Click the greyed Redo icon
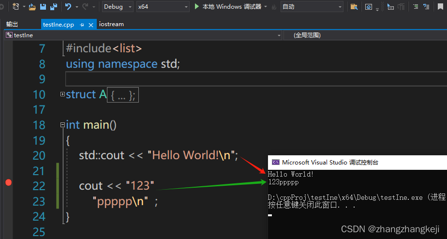Viewport: 447px width, 239px height. [x=85, y=6]
